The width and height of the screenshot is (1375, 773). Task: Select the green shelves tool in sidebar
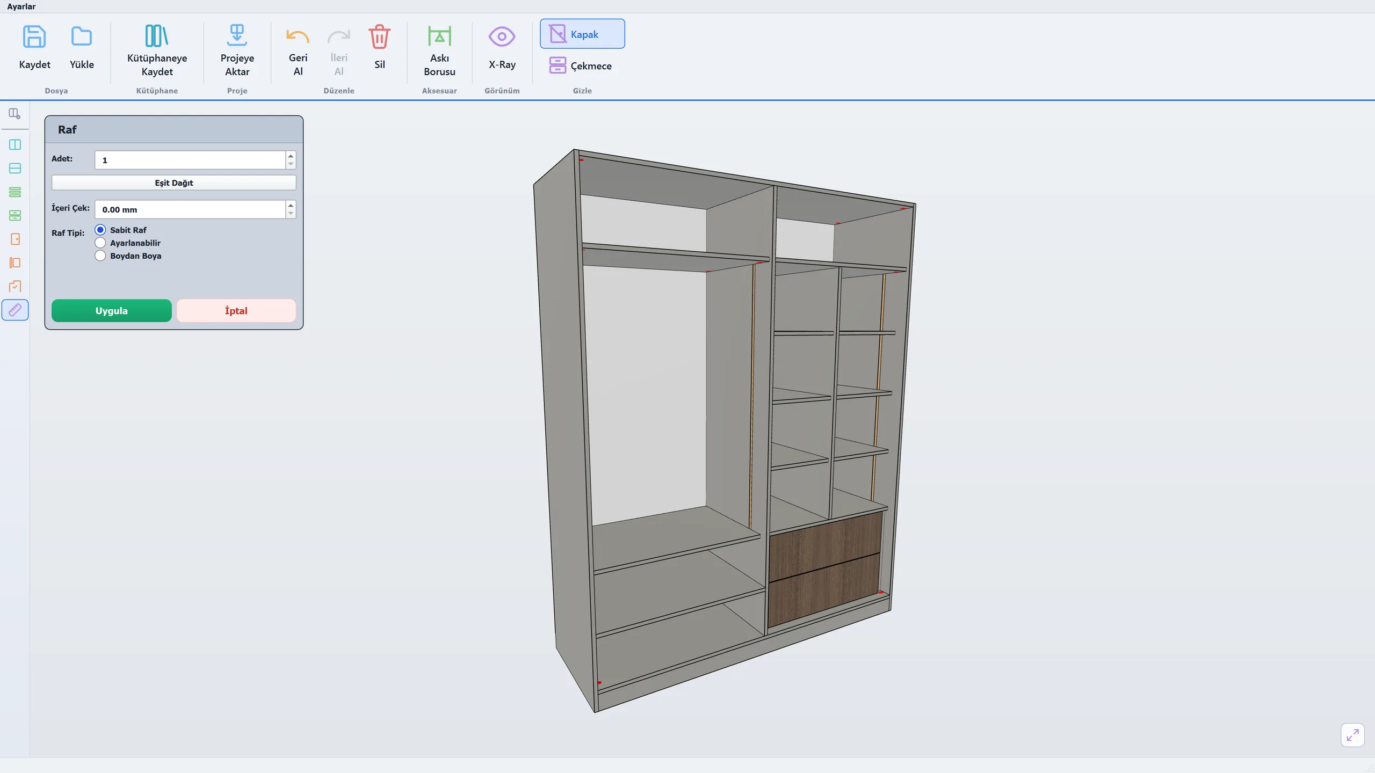tap(15, 192)
